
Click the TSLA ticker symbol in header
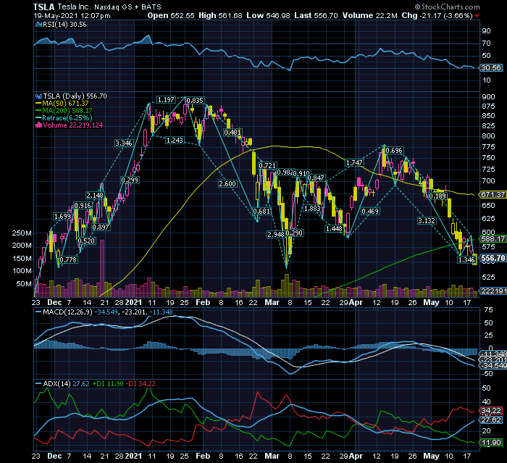point(44,7)
